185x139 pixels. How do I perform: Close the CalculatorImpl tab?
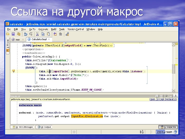coord(49,39)
